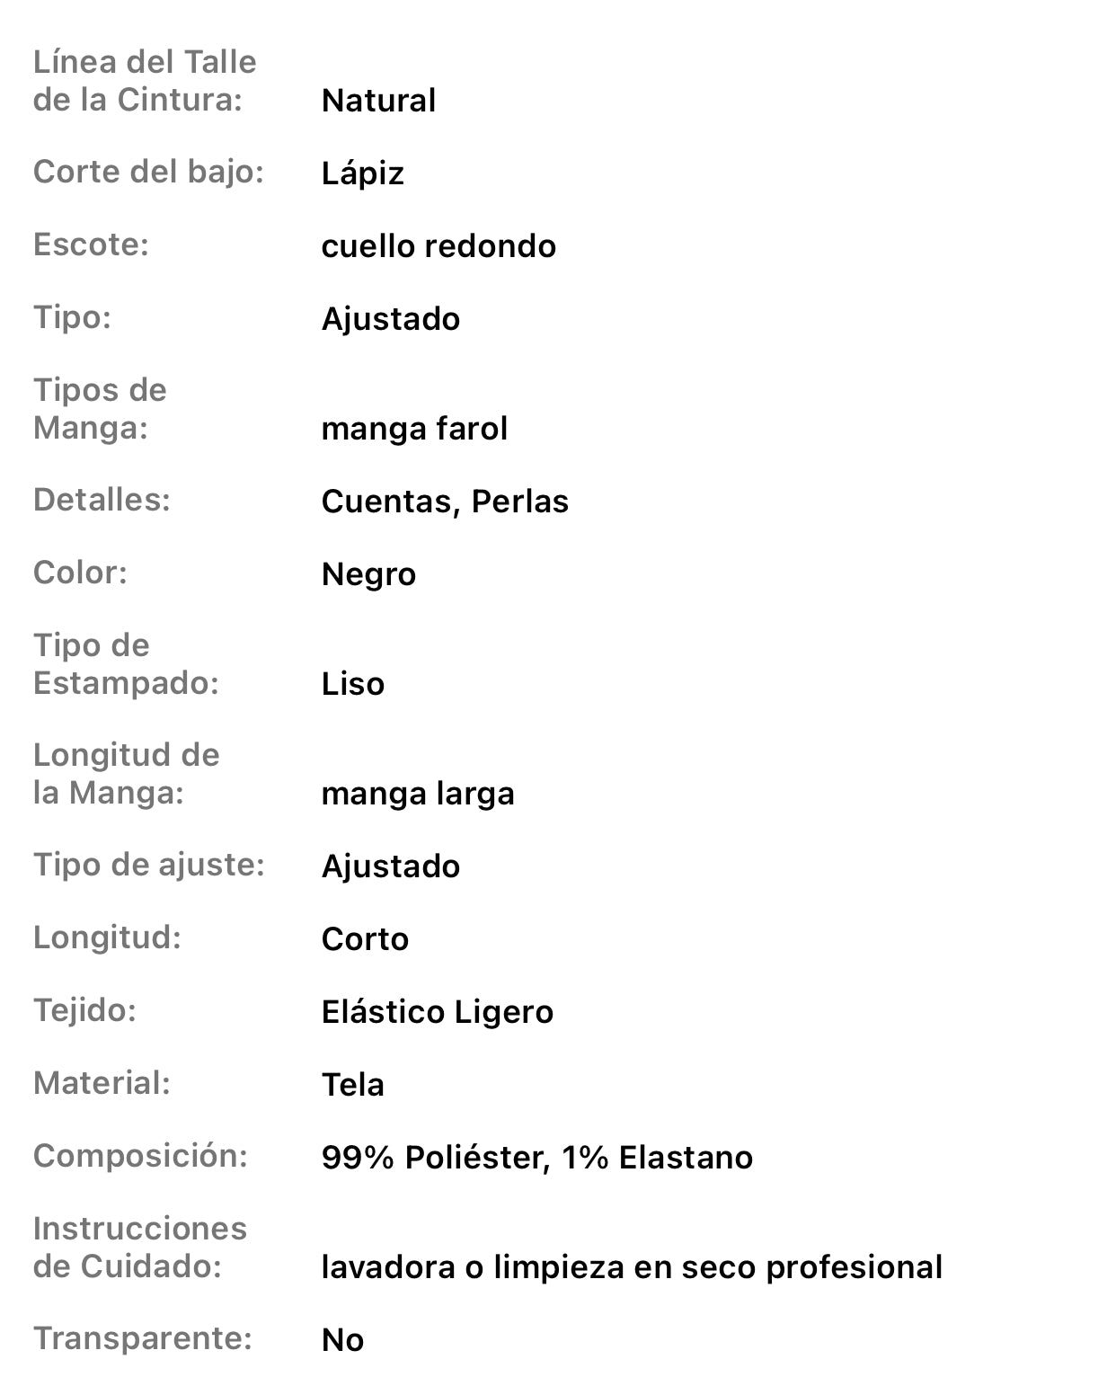The image size is (1116, 1377).
Task: Select the 'Elástico Ligero' fabric value
Action: (437, 1012)
